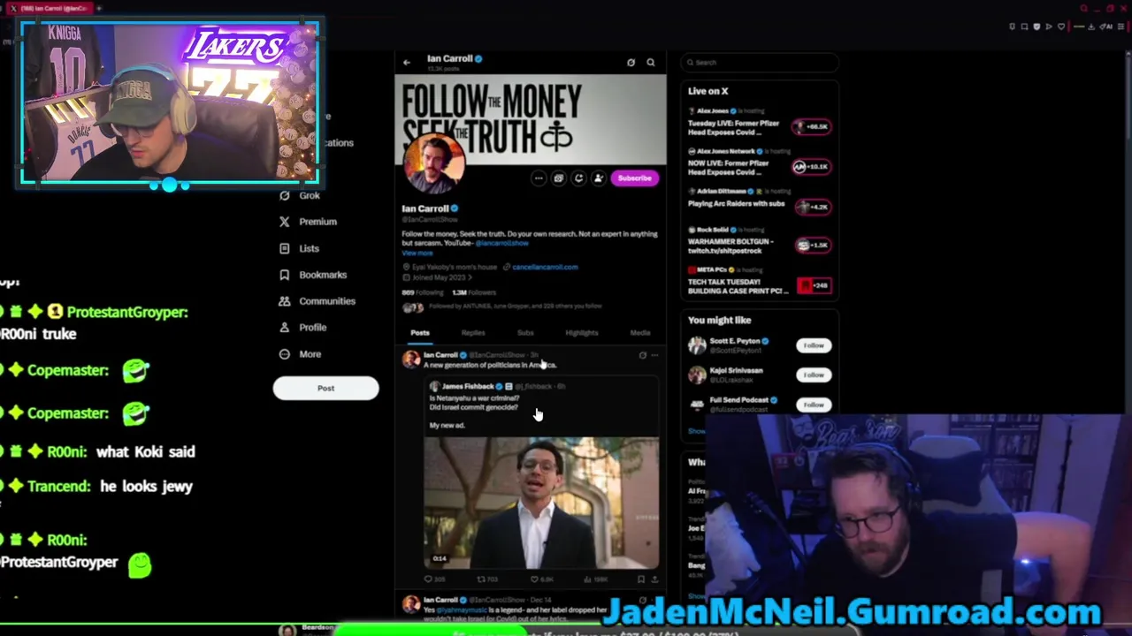Click the Lists sidebar icon
Screen dimensions: 1132x636
click(x=284, y=248)
